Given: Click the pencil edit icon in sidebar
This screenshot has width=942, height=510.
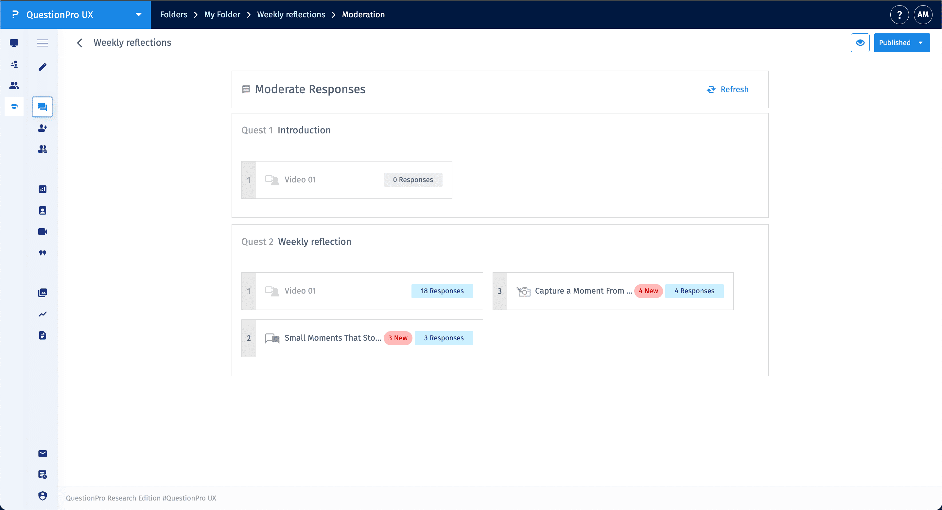Looking at the screenshot, I should tap(43, 67).
